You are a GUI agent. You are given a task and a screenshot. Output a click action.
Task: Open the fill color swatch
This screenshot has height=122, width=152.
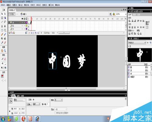5,64
